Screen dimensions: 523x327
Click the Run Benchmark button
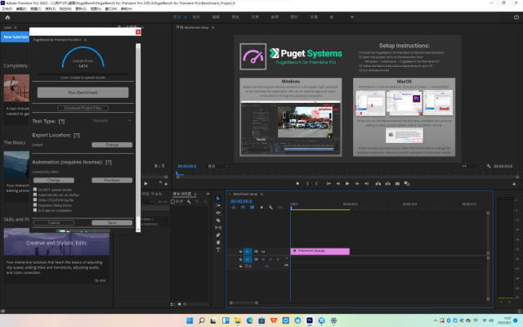coord(83,92)
